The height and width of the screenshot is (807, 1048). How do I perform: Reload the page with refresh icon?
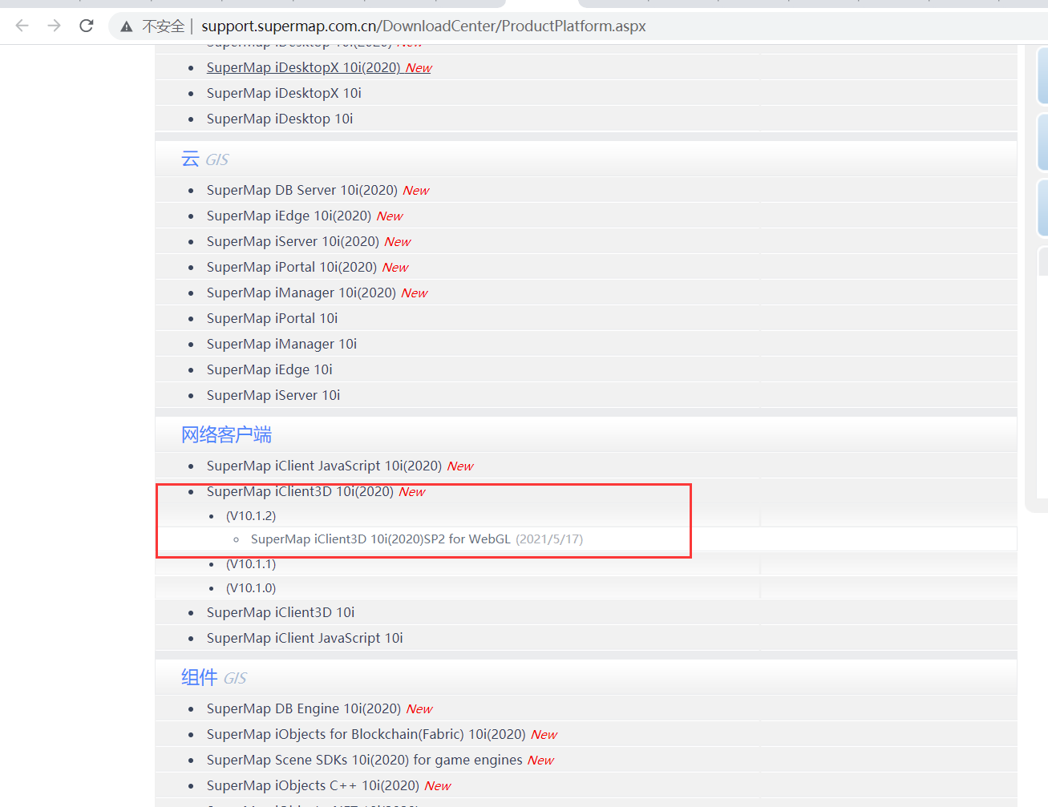click(x=87, y=26)
